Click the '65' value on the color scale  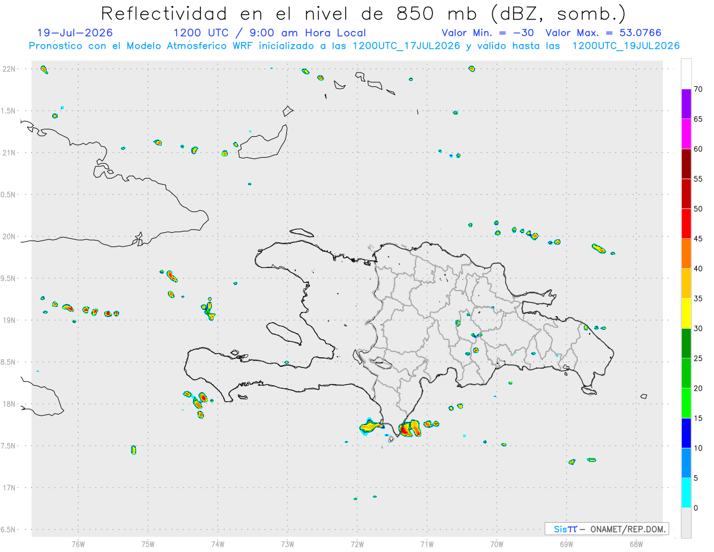click(x=699, y=119)
